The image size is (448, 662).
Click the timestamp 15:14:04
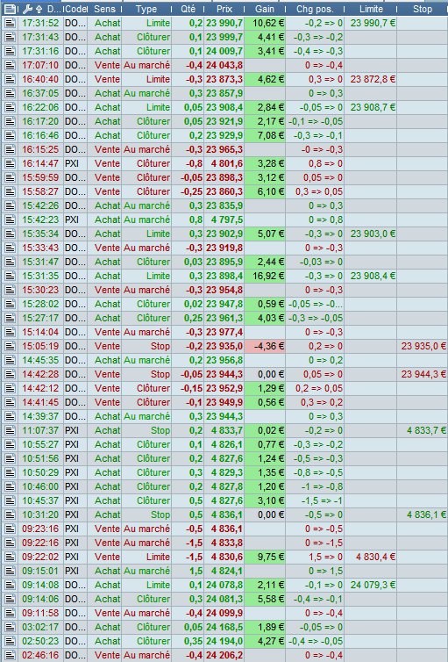click(40, 332)
